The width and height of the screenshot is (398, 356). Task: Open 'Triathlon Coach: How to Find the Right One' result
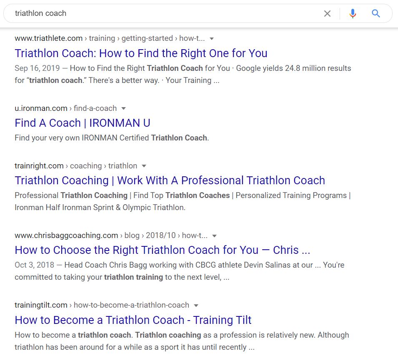141,53
